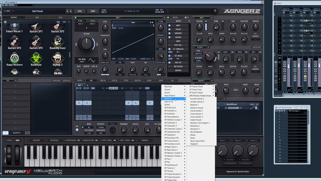Open the RATE Harmonic selector

(133, 75)
